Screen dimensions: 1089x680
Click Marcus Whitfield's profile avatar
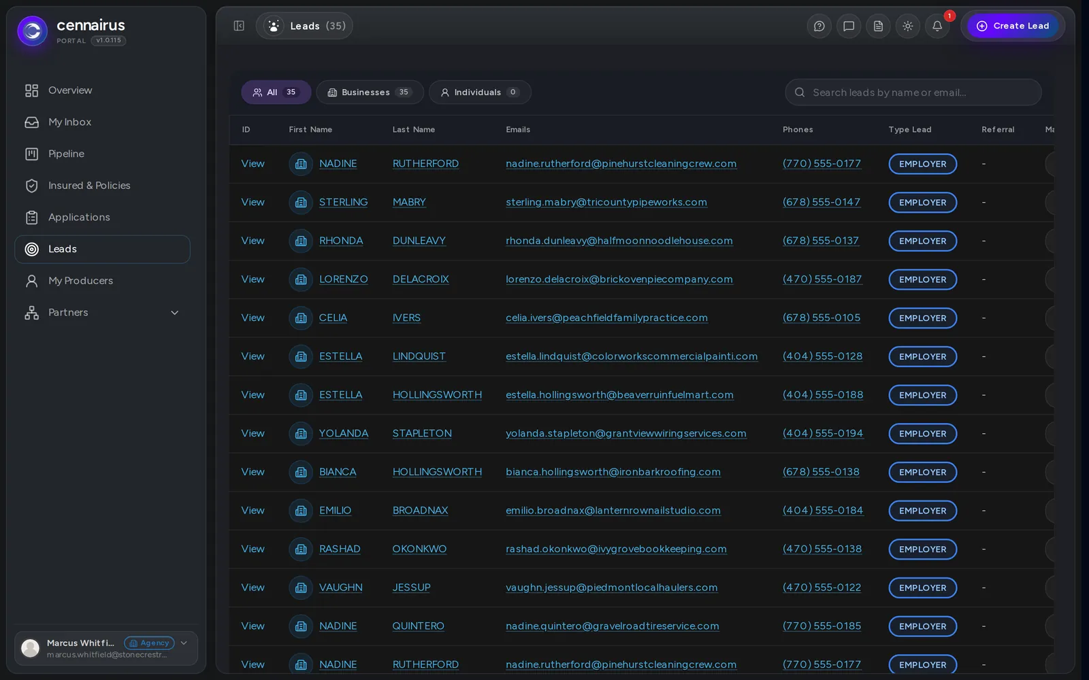tap(31, 648)
